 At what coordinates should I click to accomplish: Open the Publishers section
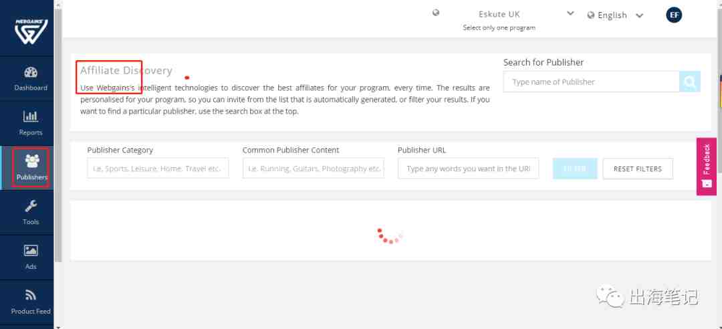point(30,168)
